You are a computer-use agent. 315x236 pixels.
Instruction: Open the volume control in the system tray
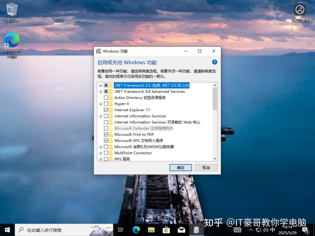click(x=265, y=230)
